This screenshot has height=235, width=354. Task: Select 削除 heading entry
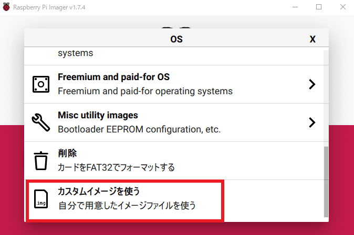pyautogui.click(x=67, y=153)
